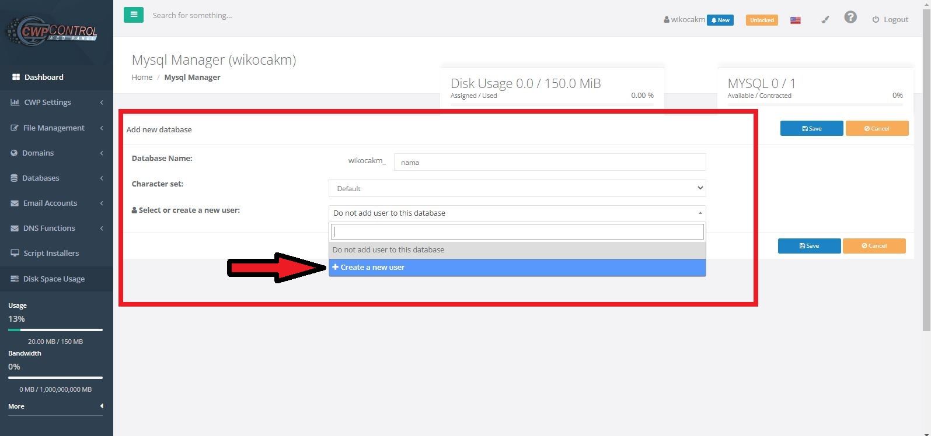Open the help question mark icon
The width and height of the screenshot is (931, 436).
tap(850, 17)
